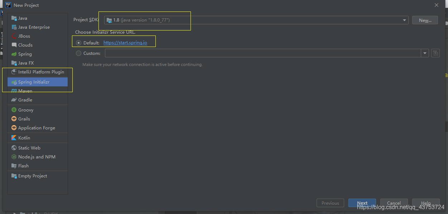
Task: Select Java project type
Action: 38,18
